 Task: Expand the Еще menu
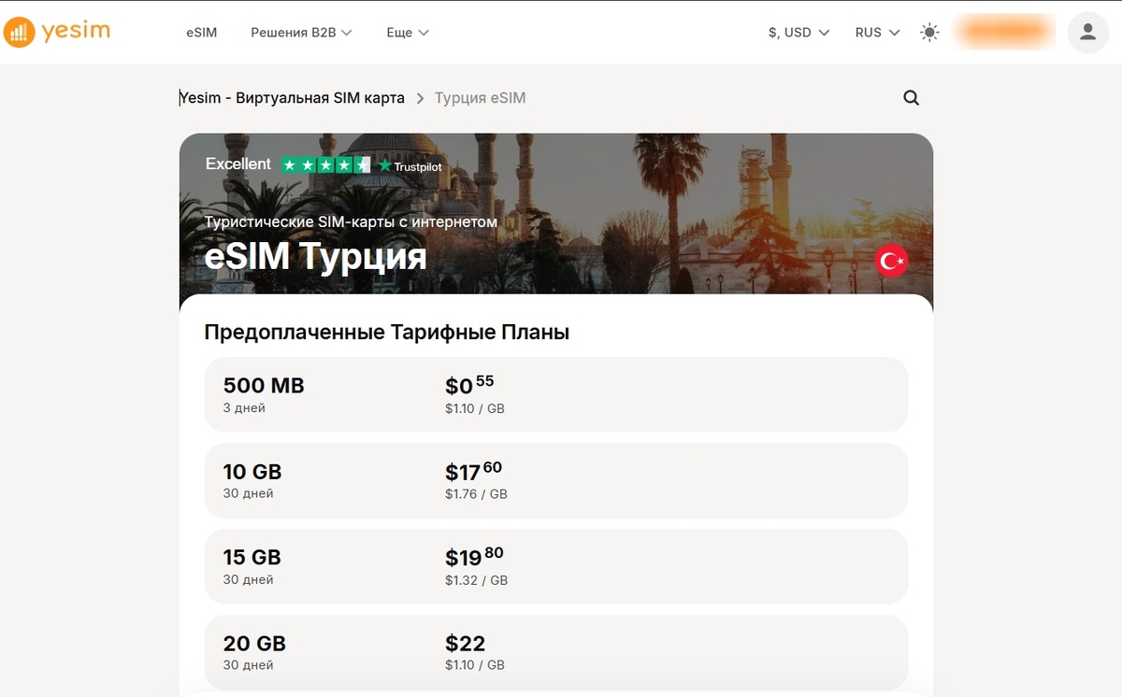pyautogui.click(x=407, y=32)
